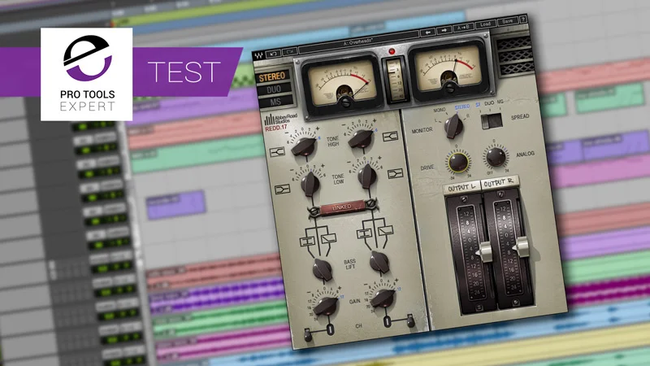650x366 pixels.
Task: Click the Waves logo in plugin toolbar
Action: tap(259, 55)
